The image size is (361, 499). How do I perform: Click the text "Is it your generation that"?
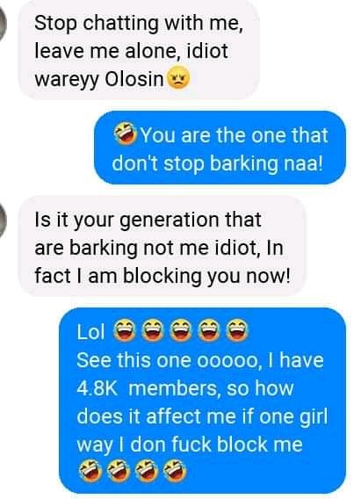click(148, 221)
